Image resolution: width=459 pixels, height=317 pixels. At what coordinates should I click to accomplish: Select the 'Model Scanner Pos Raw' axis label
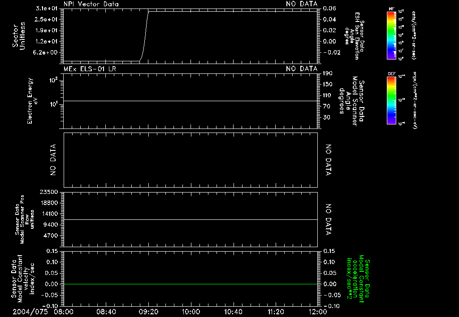25,219
